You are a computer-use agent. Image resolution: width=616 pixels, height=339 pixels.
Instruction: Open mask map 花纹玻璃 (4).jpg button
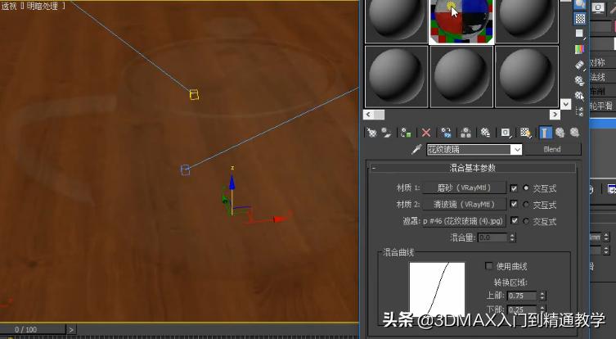(x=464, y=221)
